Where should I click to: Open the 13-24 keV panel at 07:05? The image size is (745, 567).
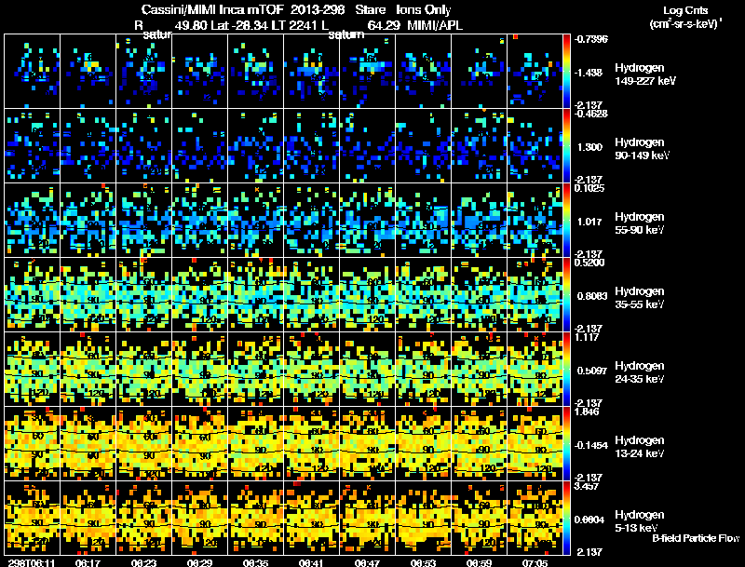(x=535, y=444)
